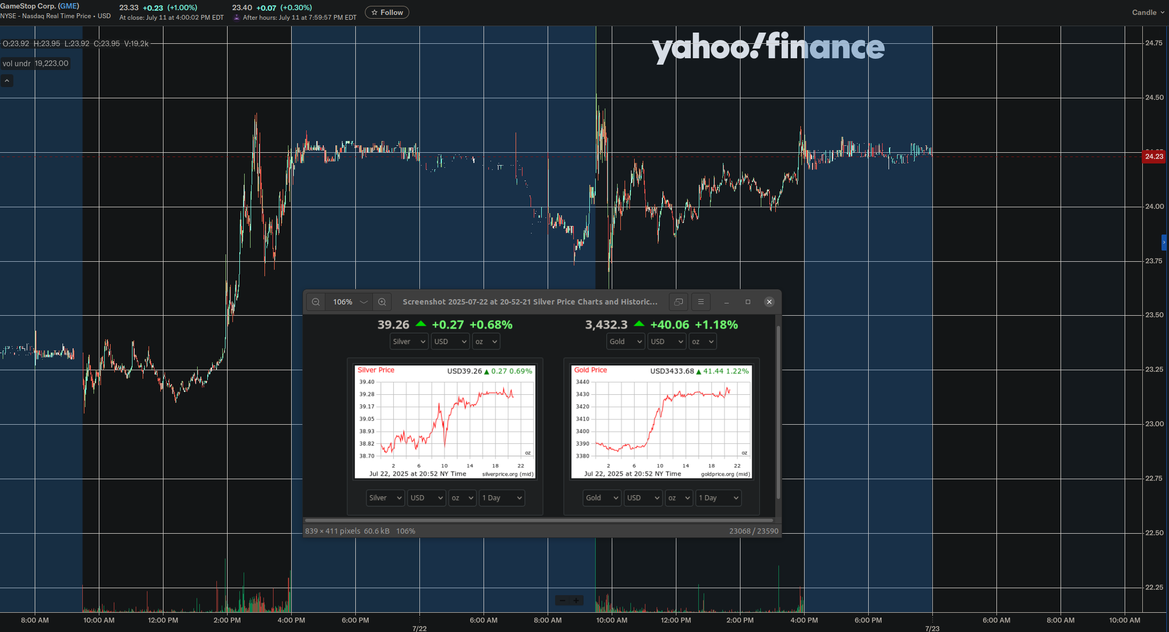1169x632 pixels.
Task: Click the '23068 / 23590' image counter
Action: coord(754,531)
